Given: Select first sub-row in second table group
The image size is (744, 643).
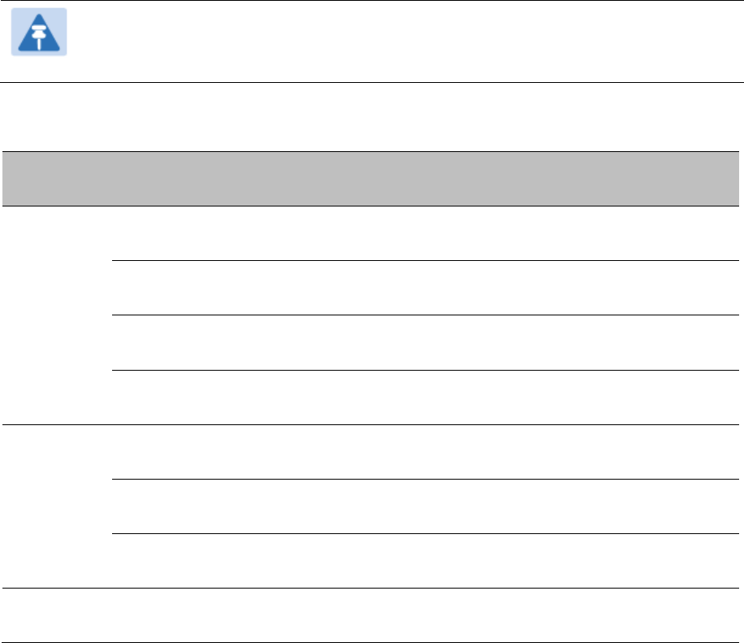Looking at the screenshot, I should click(x=426, y=452).
